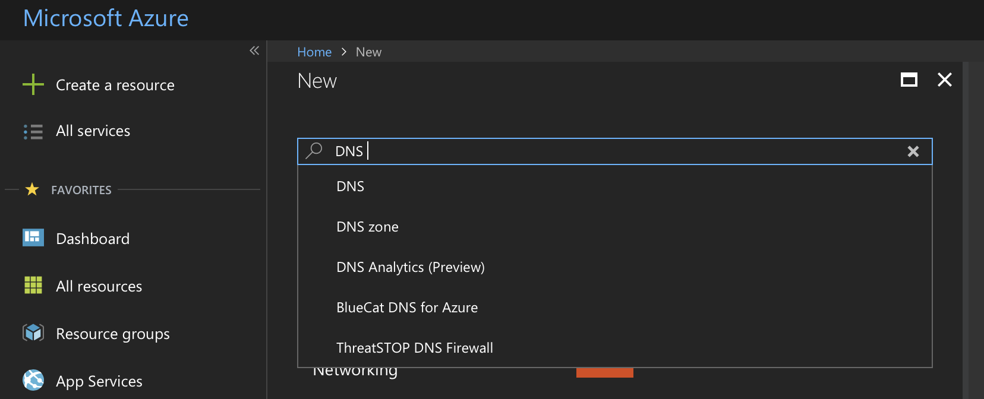Click the New blade title
This screenshot has width=984, height=399.
(317, 81)
